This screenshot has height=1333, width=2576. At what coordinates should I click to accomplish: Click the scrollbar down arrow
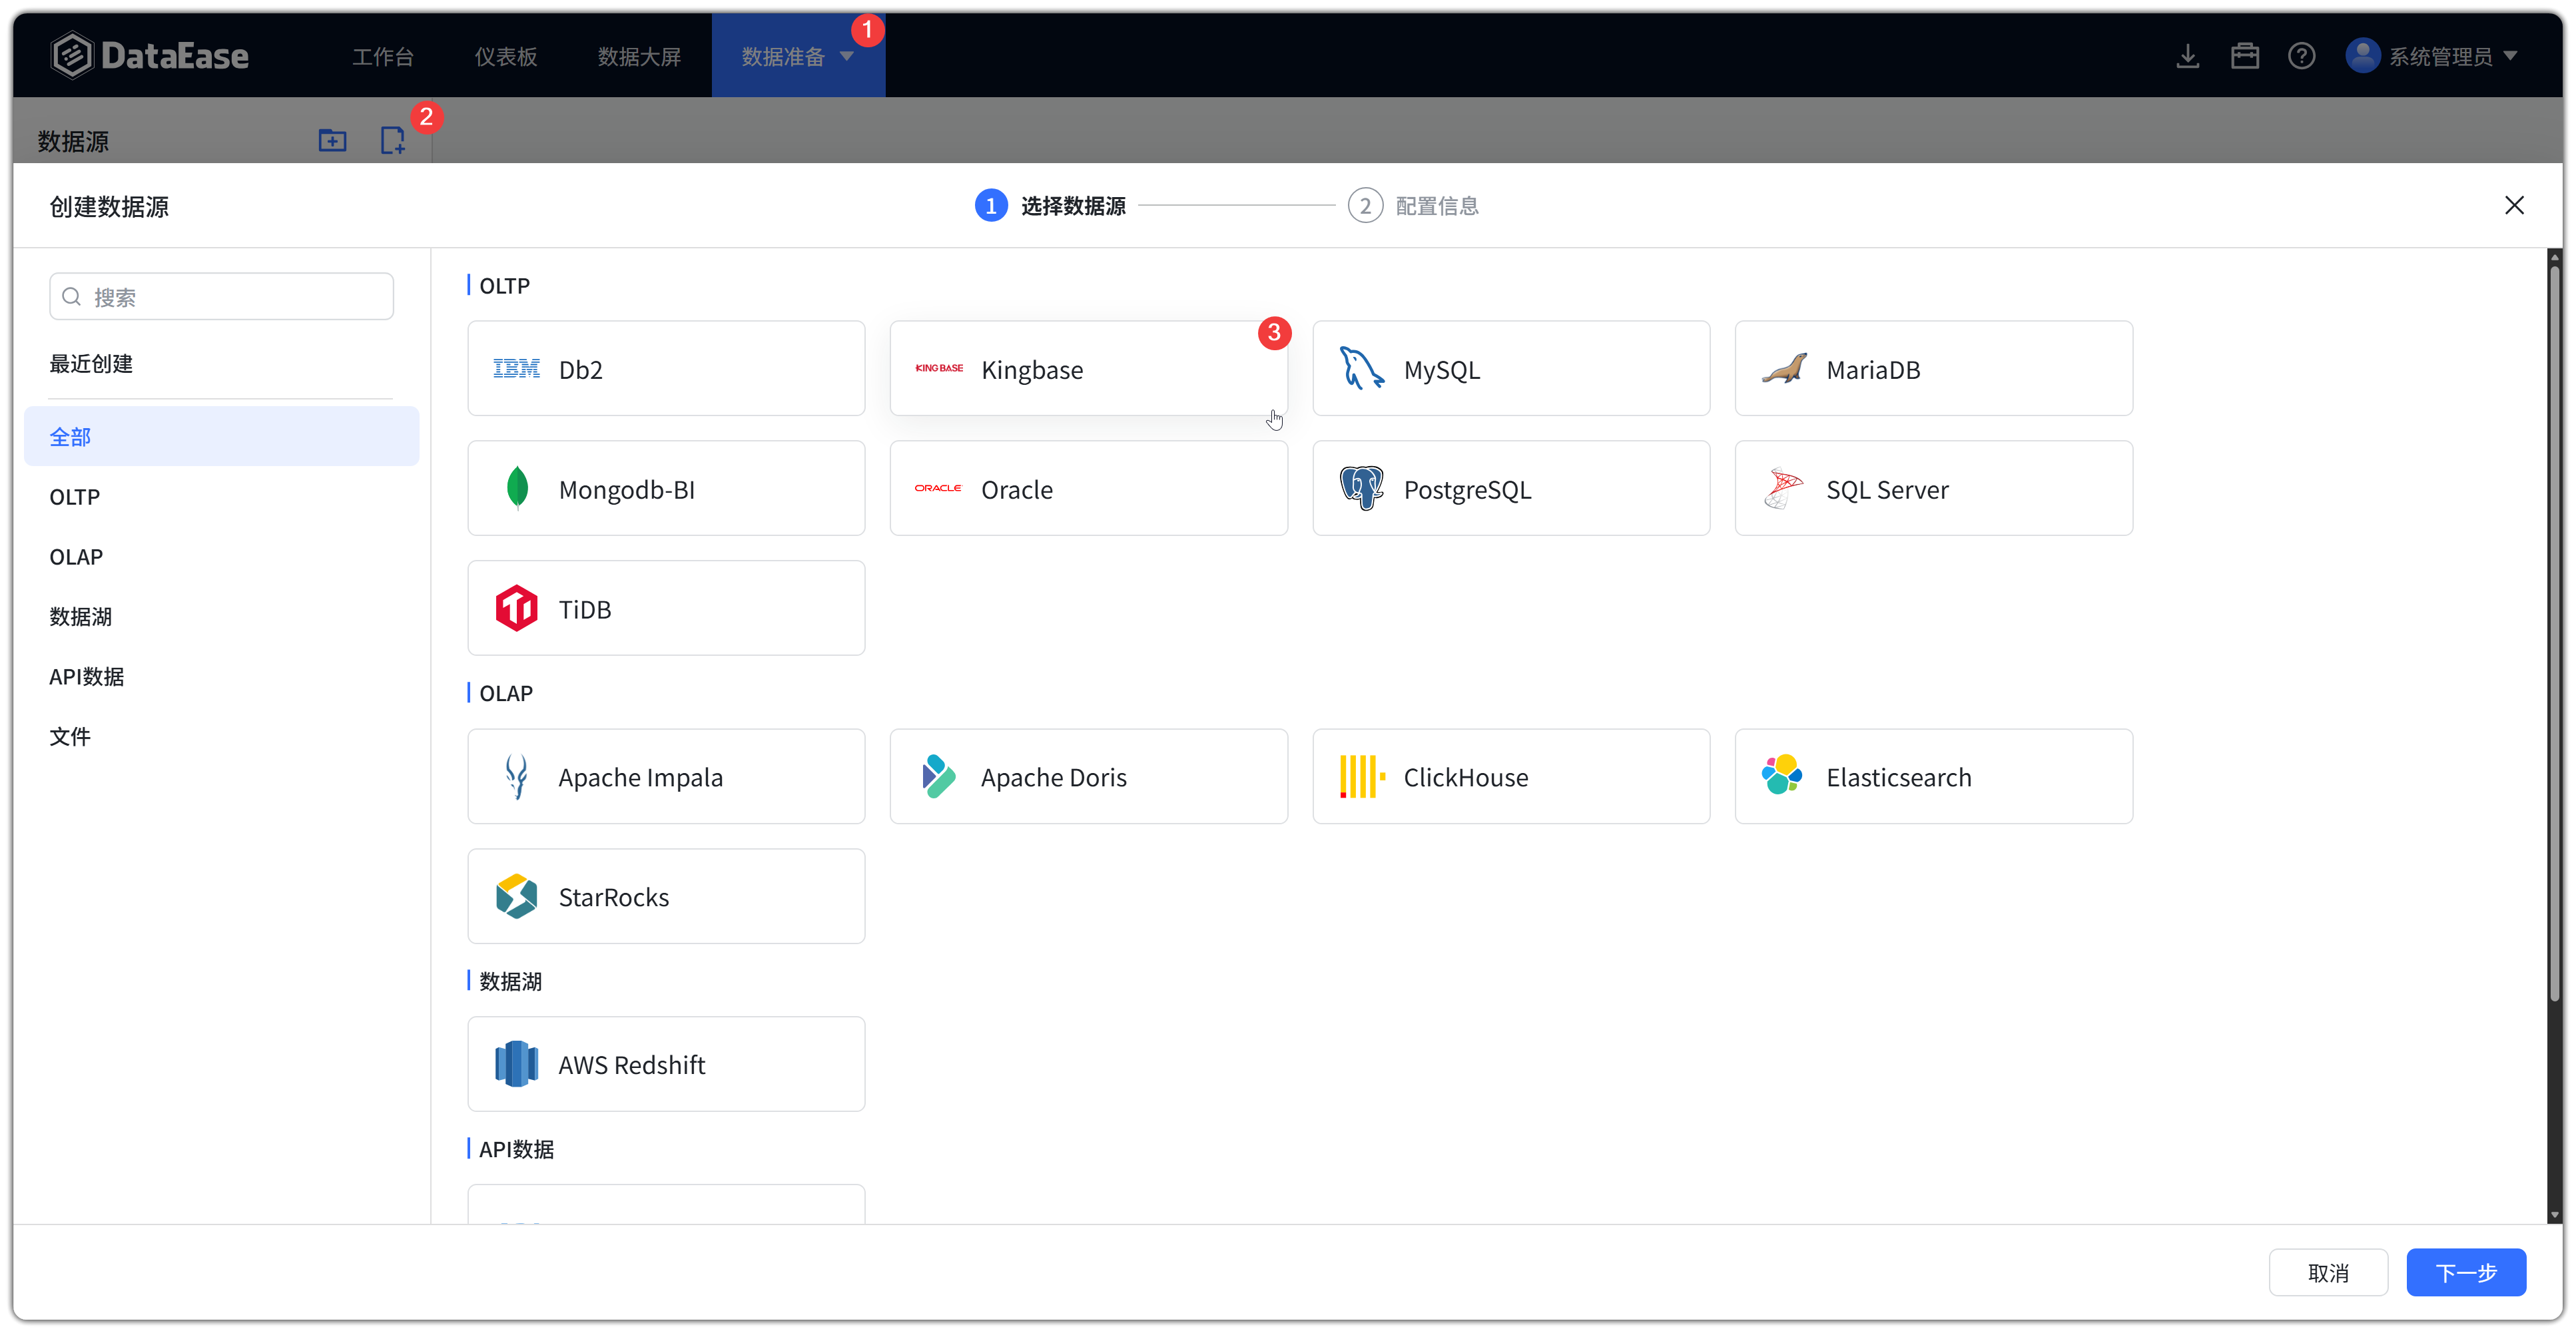tap(2554, 1215)
